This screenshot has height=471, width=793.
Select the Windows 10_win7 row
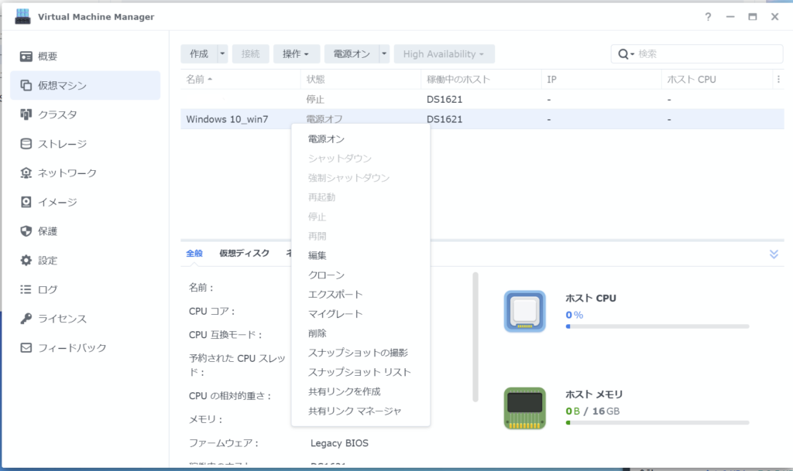tap(482, 119)
